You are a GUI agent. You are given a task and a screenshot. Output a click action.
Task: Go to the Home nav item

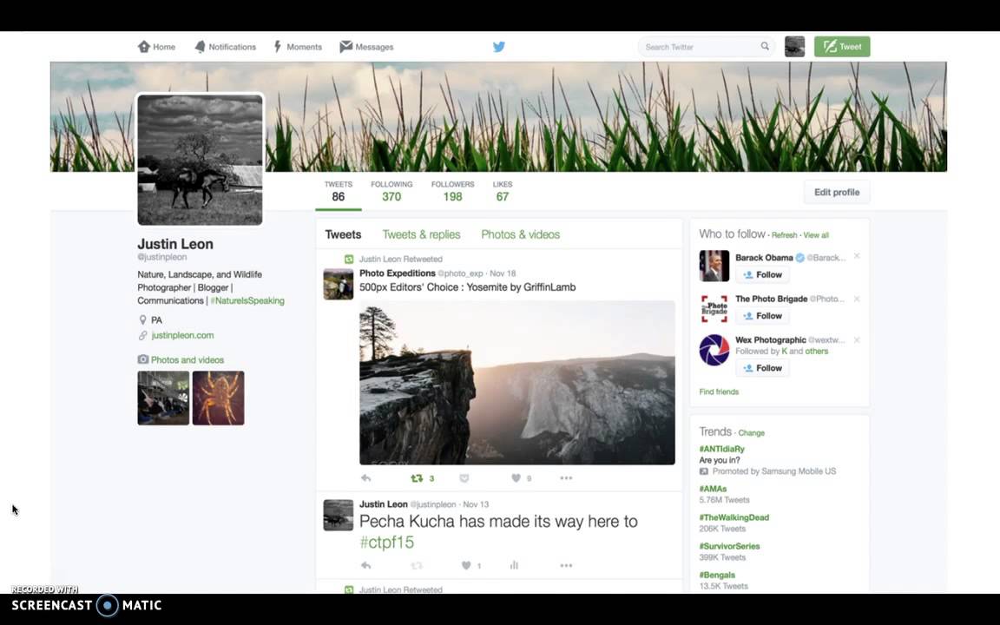coord(156,47)
